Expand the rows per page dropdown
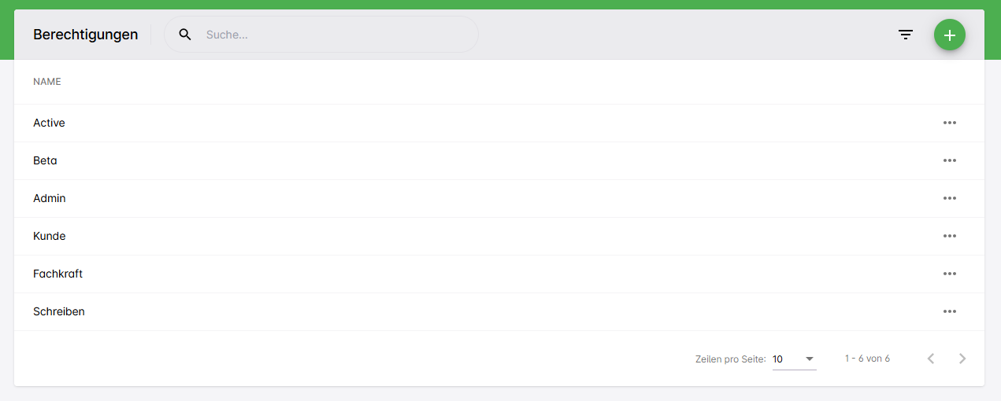The width and height of the screenshot is (1001, 401). tap(794, 359)
